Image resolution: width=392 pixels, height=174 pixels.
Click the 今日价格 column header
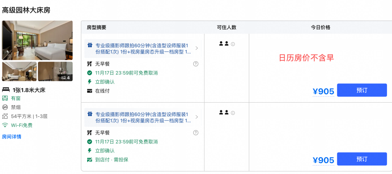320,28
